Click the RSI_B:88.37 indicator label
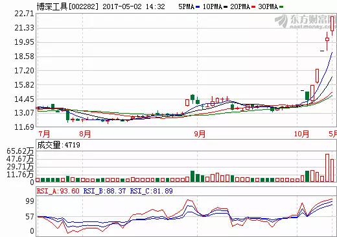Image resolution: width=337 pixels, height=237 pixels. coord(104,191)
